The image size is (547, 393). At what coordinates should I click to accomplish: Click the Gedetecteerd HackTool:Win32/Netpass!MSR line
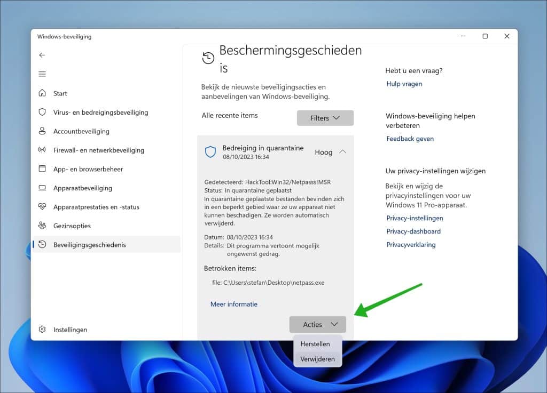pos(268,182)
